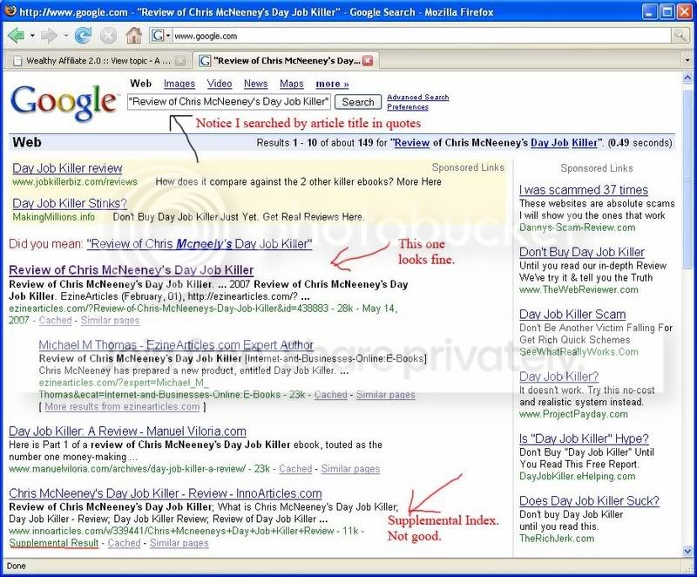Open the Is "Day Job Killer" Hype? ad
This screenshot has height=577, width=697.
pos(584,438)
